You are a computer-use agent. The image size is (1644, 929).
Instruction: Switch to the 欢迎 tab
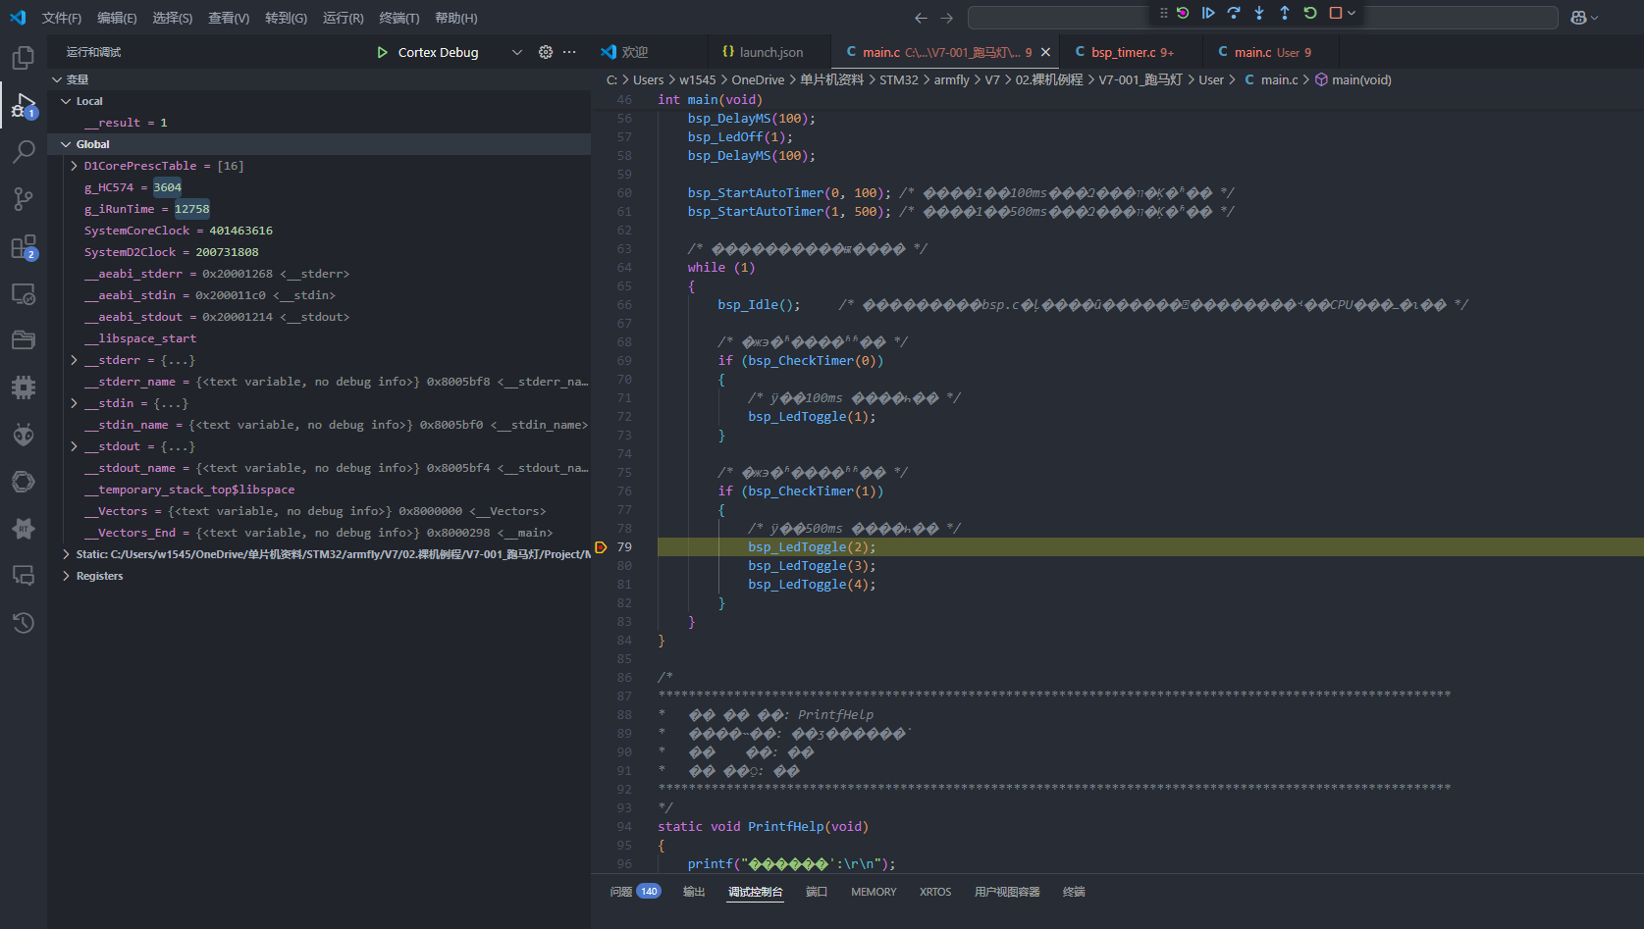coord(649,52)
